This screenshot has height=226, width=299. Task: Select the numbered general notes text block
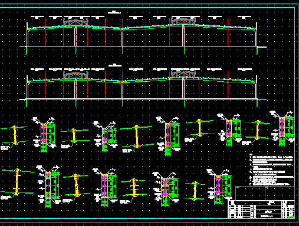[272, 169]
